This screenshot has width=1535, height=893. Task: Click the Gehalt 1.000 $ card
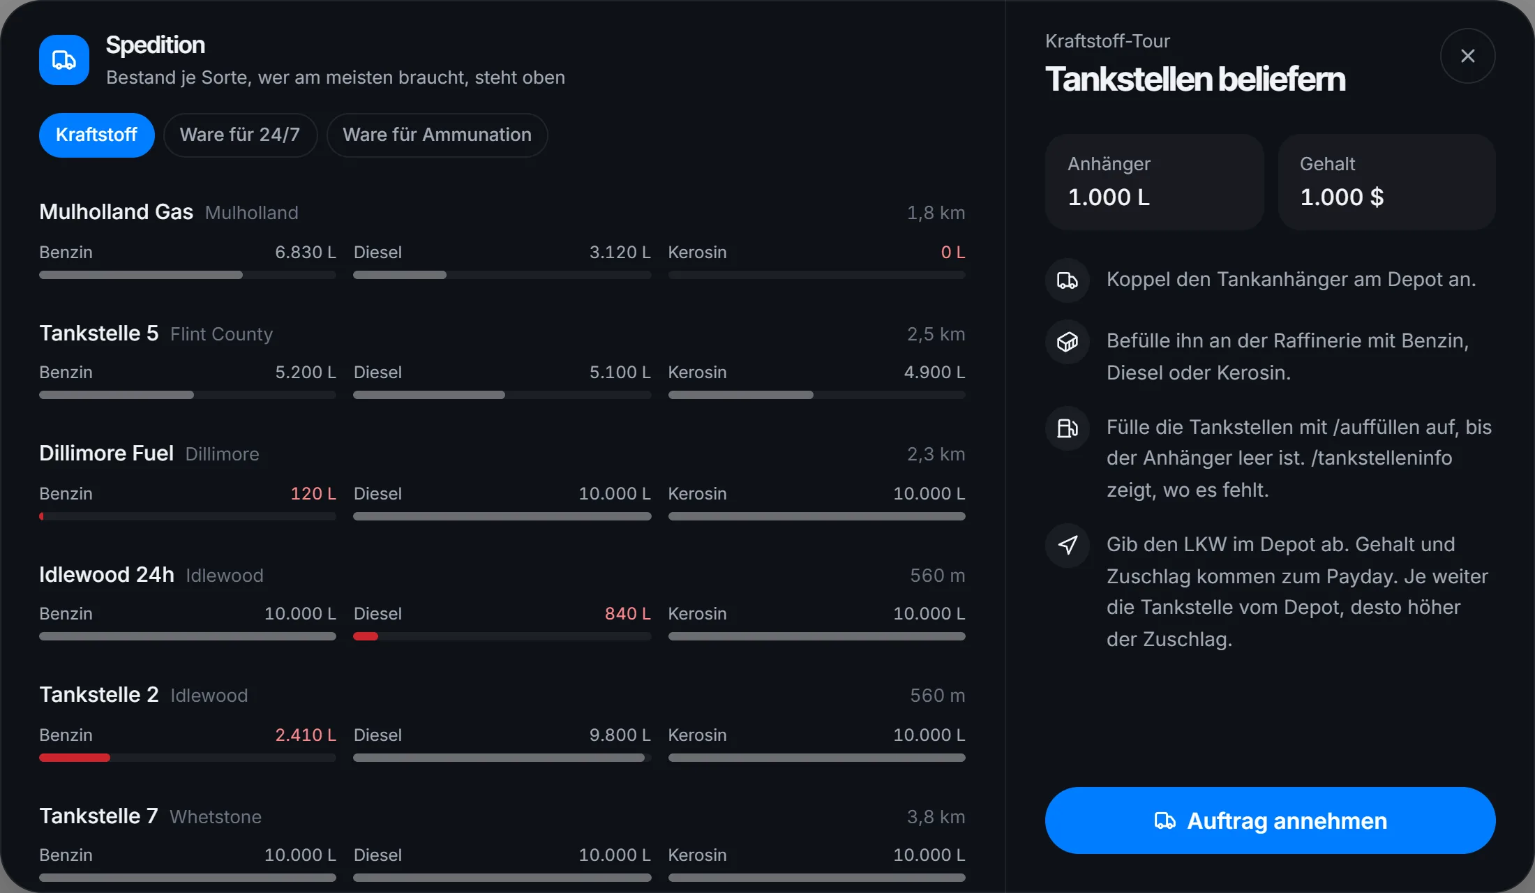pos(1386,182)
